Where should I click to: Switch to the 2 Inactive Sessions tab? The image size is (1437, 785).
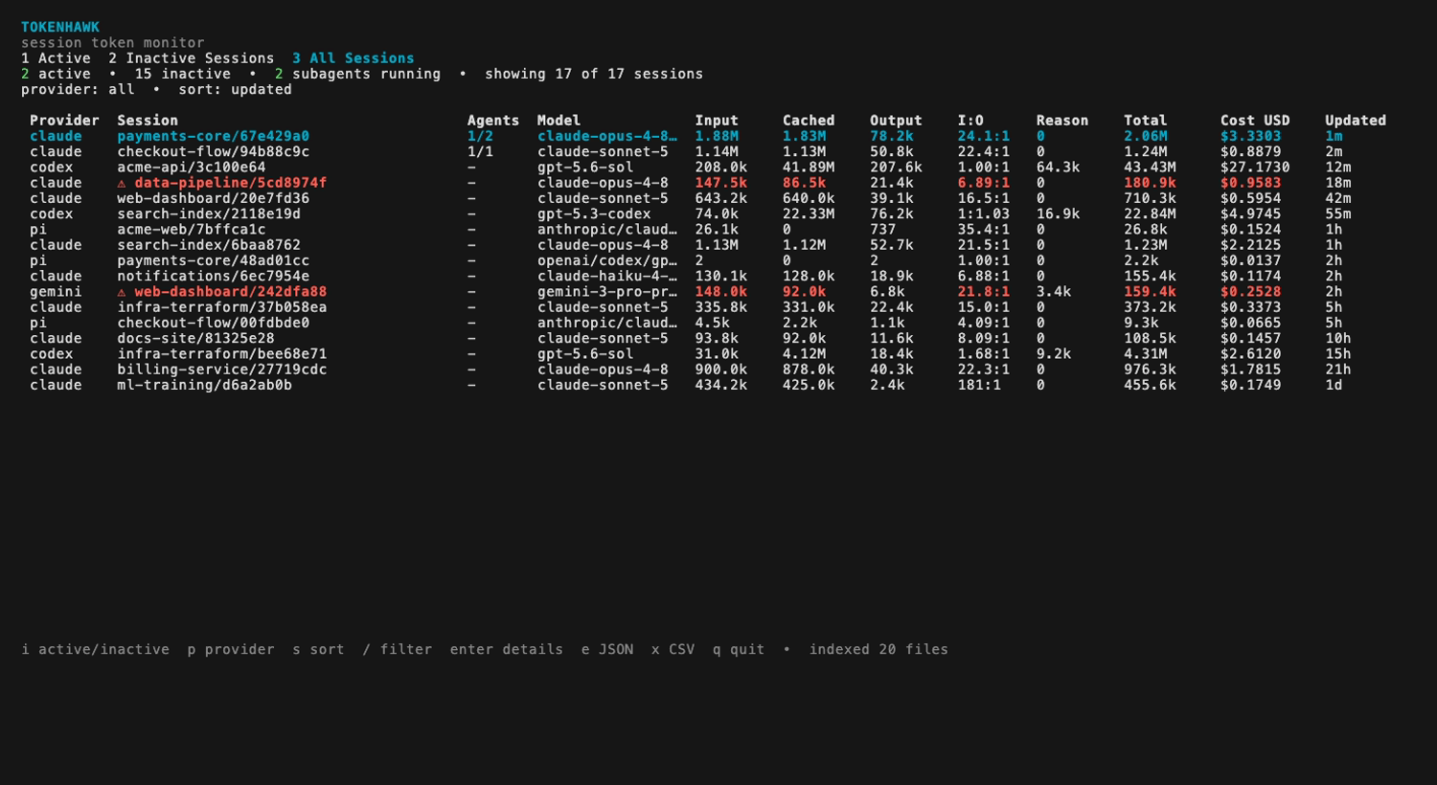(x=191, y=58)
